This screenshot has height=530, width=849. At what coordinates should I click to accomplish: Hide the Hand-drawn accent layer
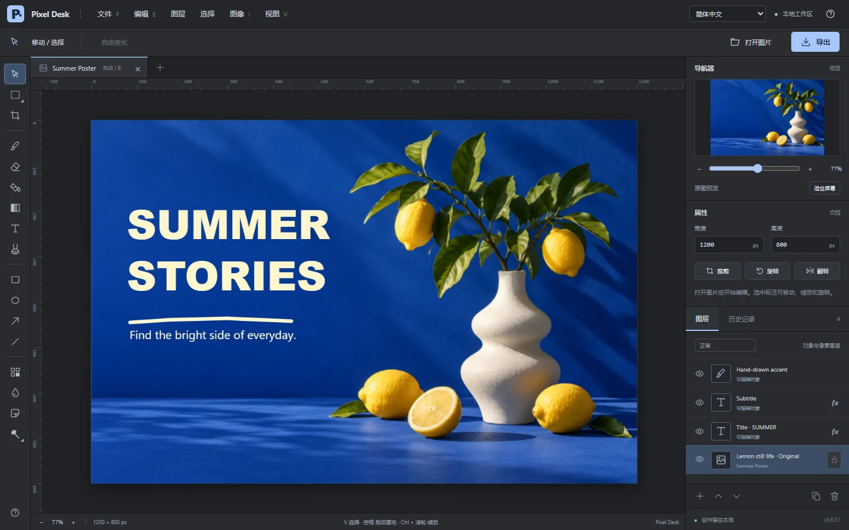point(699,373)
